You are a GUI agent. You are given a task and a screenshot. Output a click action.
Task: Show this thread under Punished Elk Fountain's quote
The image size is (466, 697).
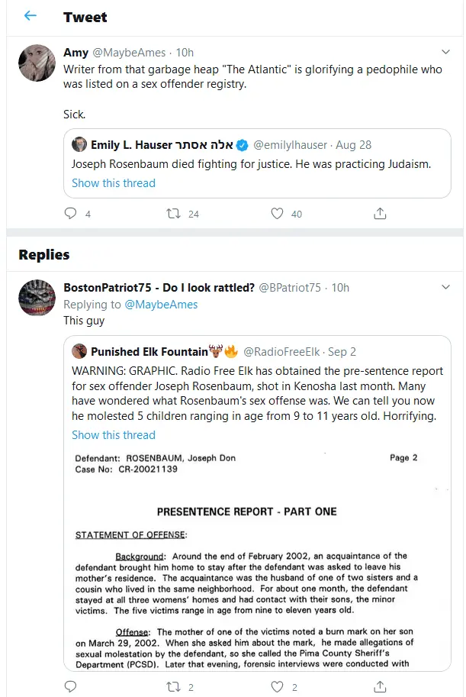click(x=114, y=435)
